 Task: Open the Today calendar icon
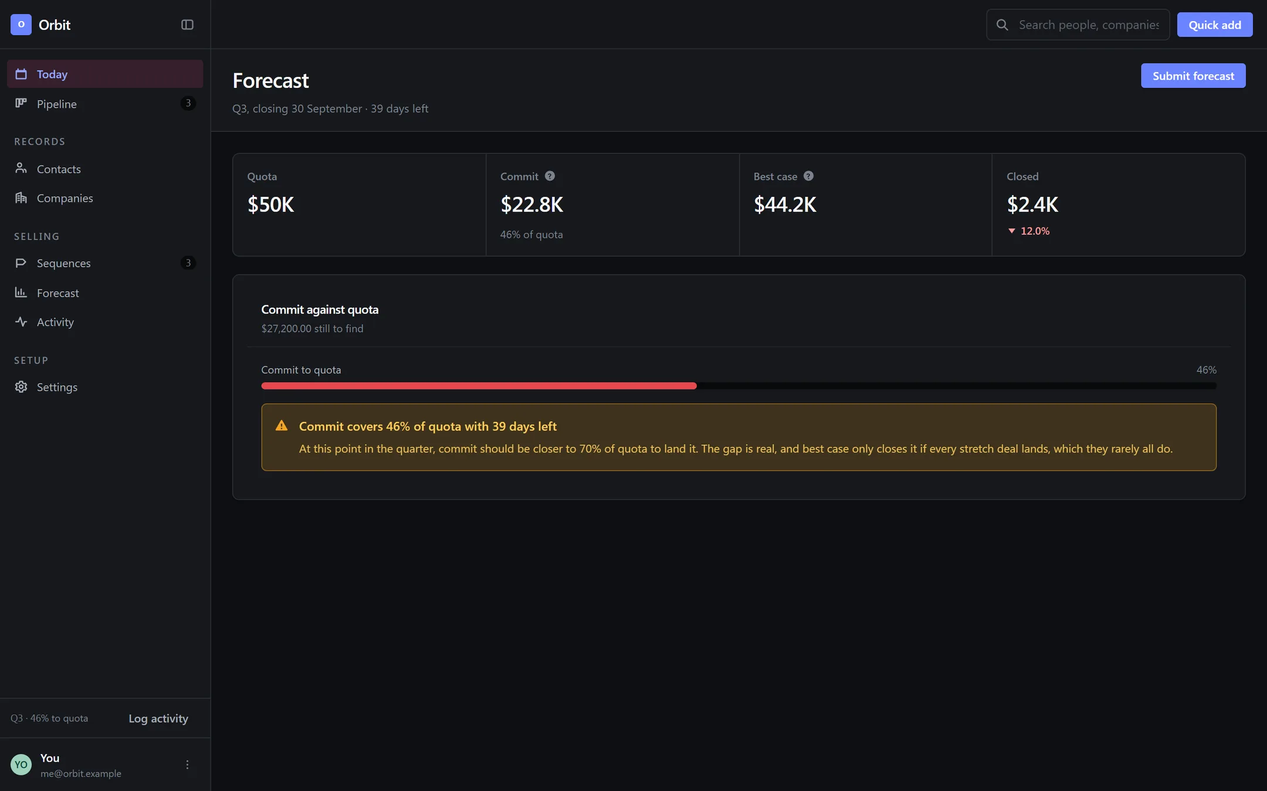[x=21, y=74]
